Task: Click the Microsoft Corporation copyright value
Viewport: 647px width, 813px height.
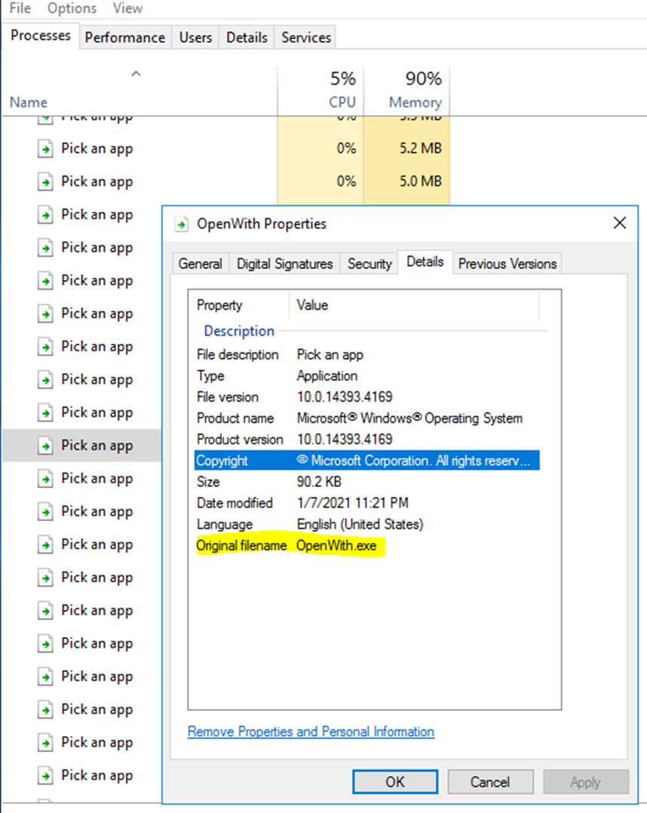Action: 413,460
